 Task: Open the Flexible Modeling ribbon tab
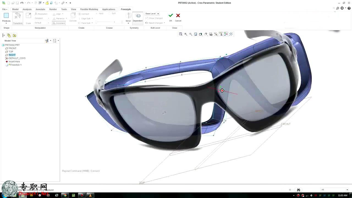(x=89, y=9)
